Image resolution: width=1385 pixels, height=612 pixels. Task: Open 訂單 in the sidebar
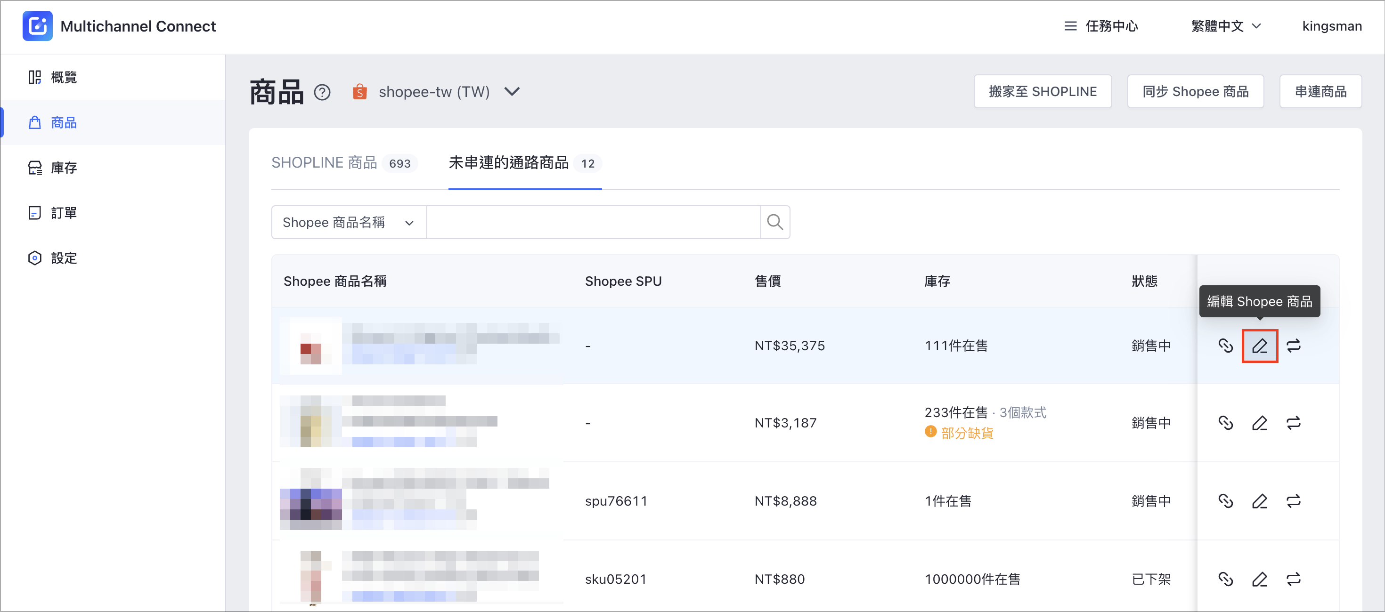pyautogui.click(x=113, y=213)
